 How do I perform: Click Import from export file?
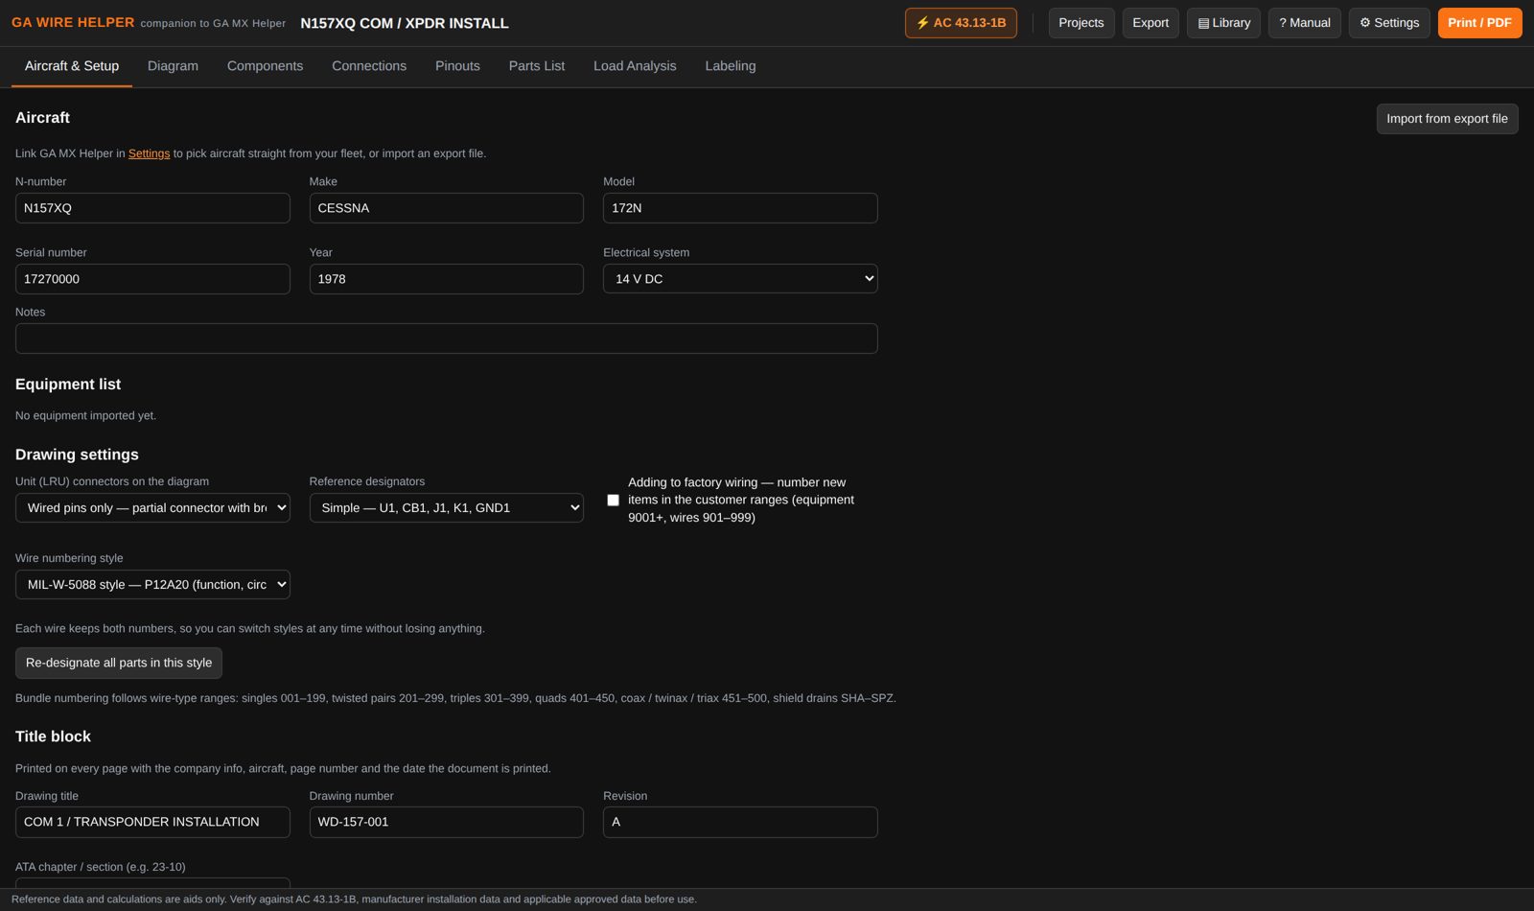point(1447,119)
